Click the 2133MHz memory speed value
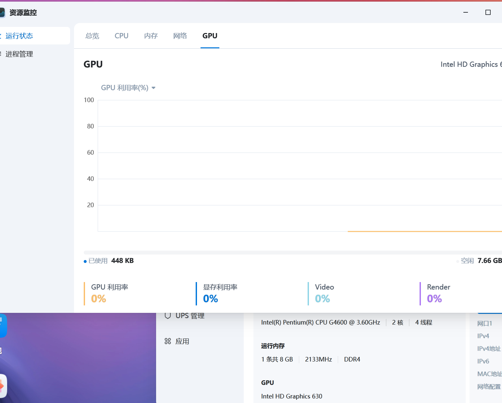The image size is (502, 403). pyautogui.click(x=318, y=359)
